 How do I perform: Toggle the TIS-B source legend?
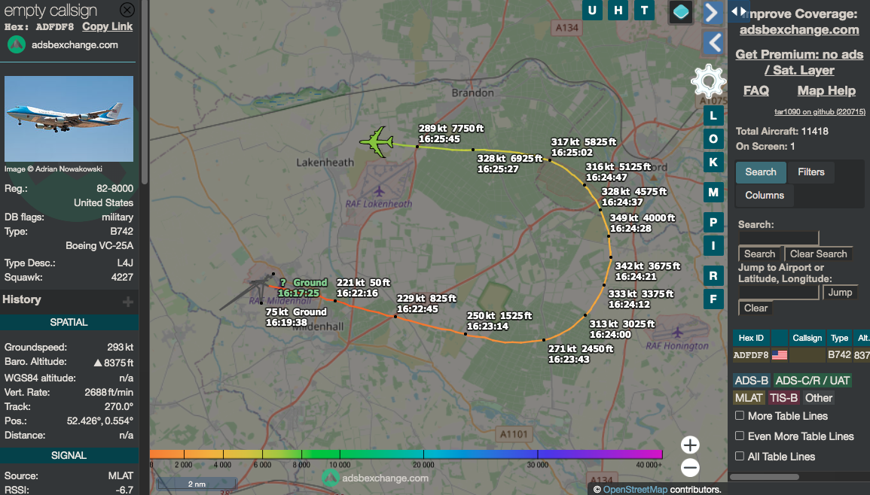point(783,398)
